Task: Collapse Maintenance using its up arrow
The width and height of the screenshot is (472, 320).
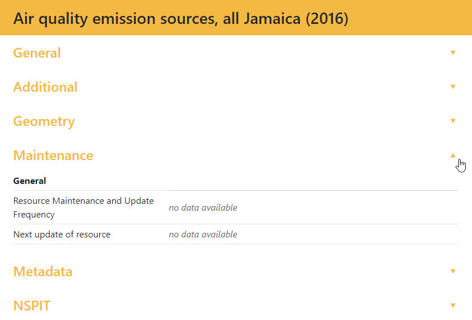Action: [x=453, y=155]
